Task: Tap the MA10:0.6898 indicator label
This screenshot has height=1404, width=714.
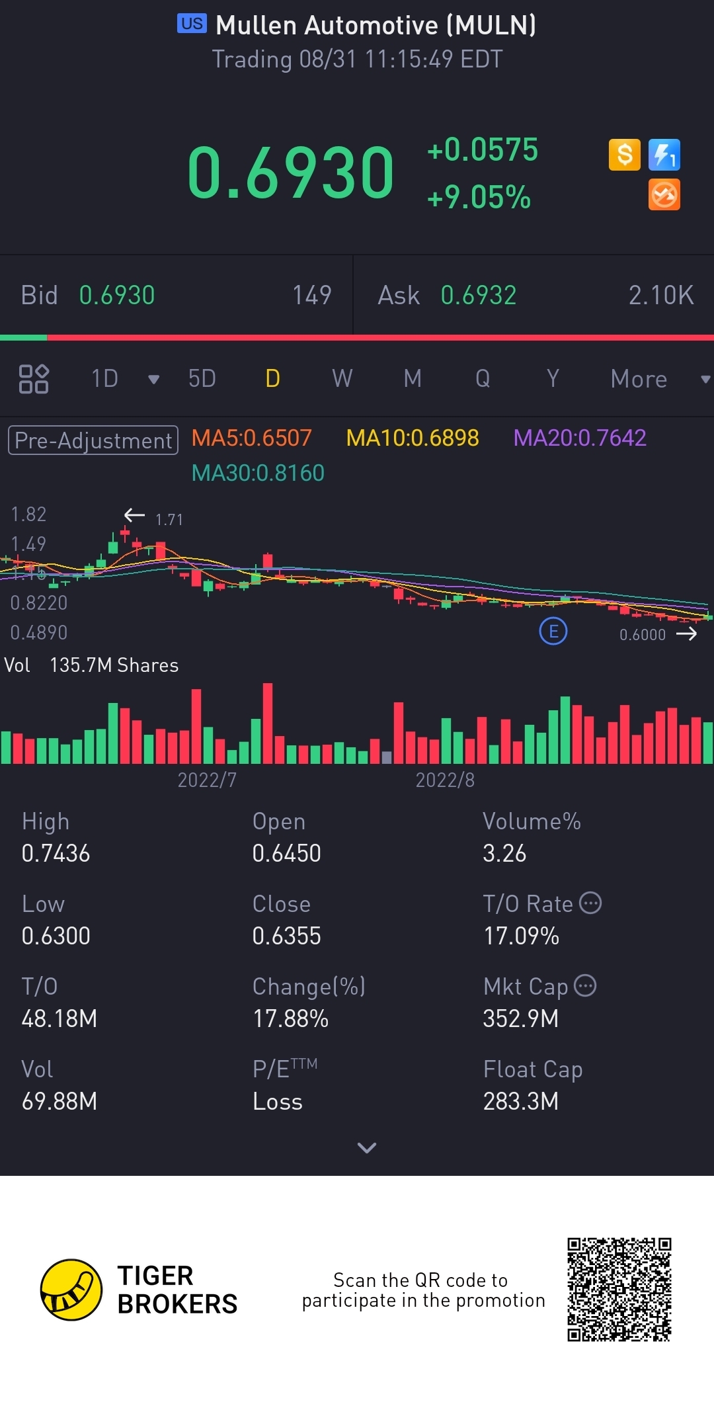Action: [x=413, y=438]
